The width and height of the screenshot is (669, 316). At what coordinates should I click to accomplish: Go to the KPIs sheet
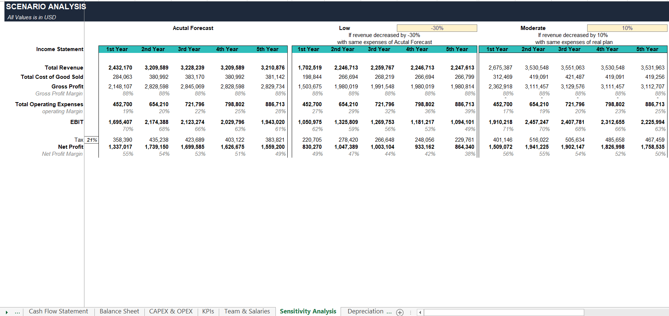click(208, 312)
